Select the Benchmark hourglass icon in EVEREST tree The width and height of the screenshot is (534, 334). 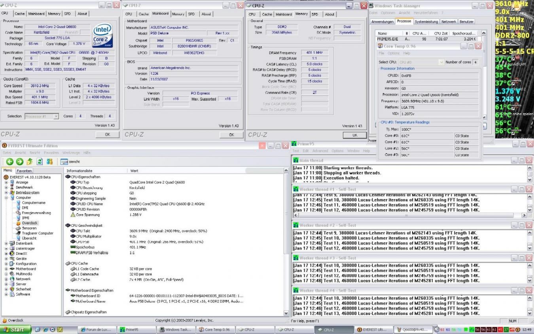[x=12, y=188]
